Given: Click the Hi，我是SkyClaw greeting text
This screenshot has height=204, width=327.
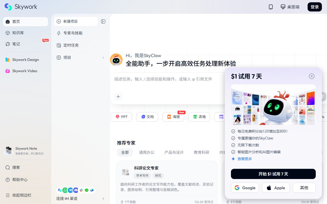Looking at the screenshot, I should [x=143, y=56].
